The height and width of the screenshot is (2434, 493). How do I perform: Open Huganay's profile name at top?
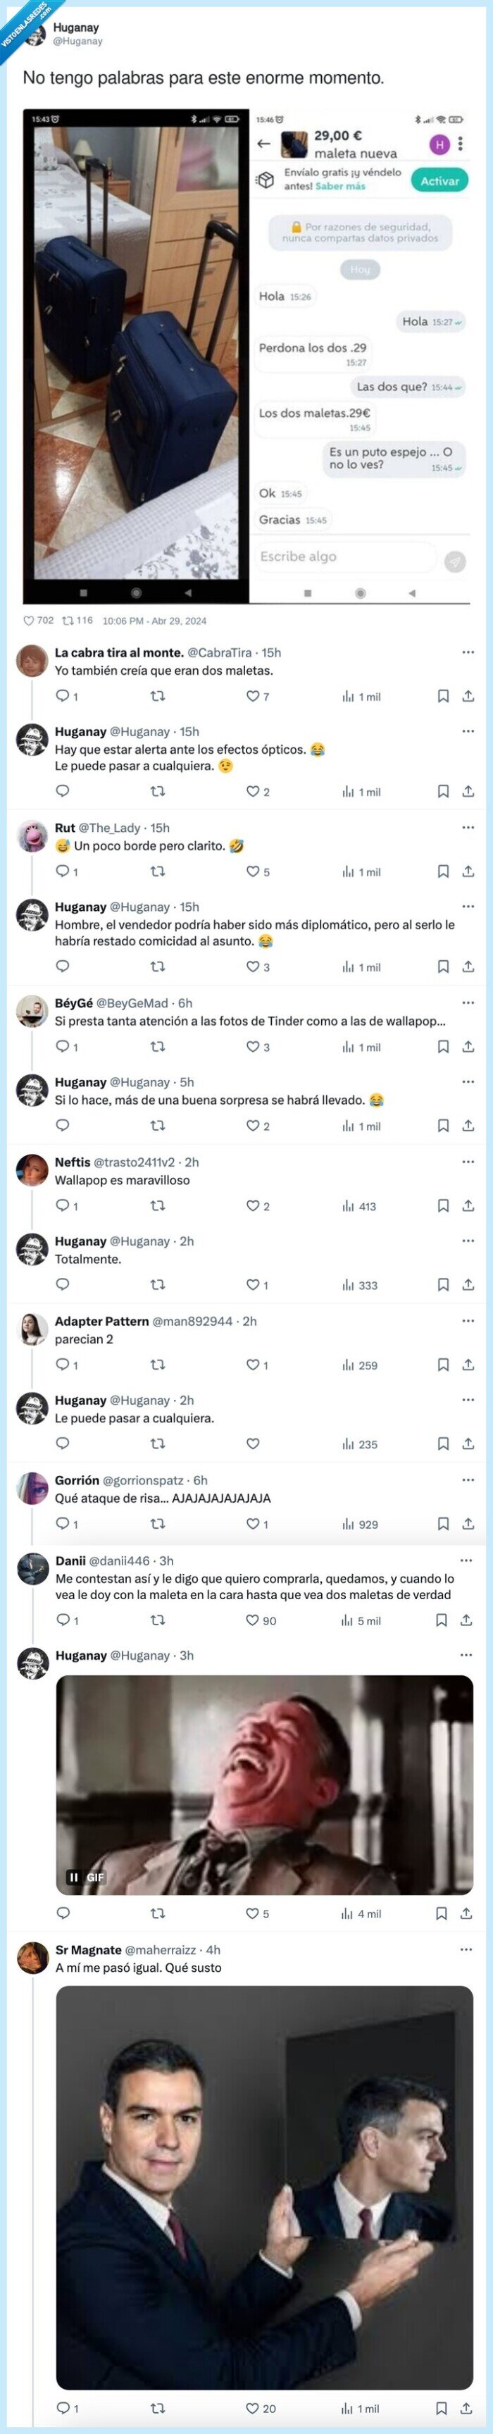[x=75, y=28]
